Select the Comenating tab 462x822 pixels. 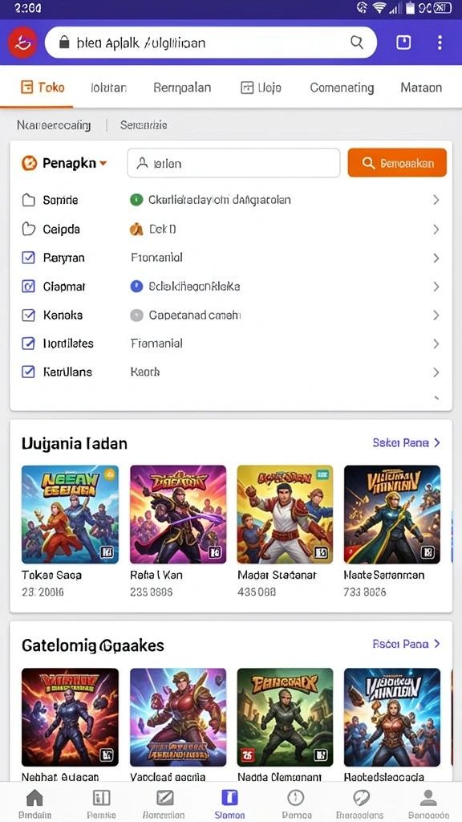click(x=342, y=87)
